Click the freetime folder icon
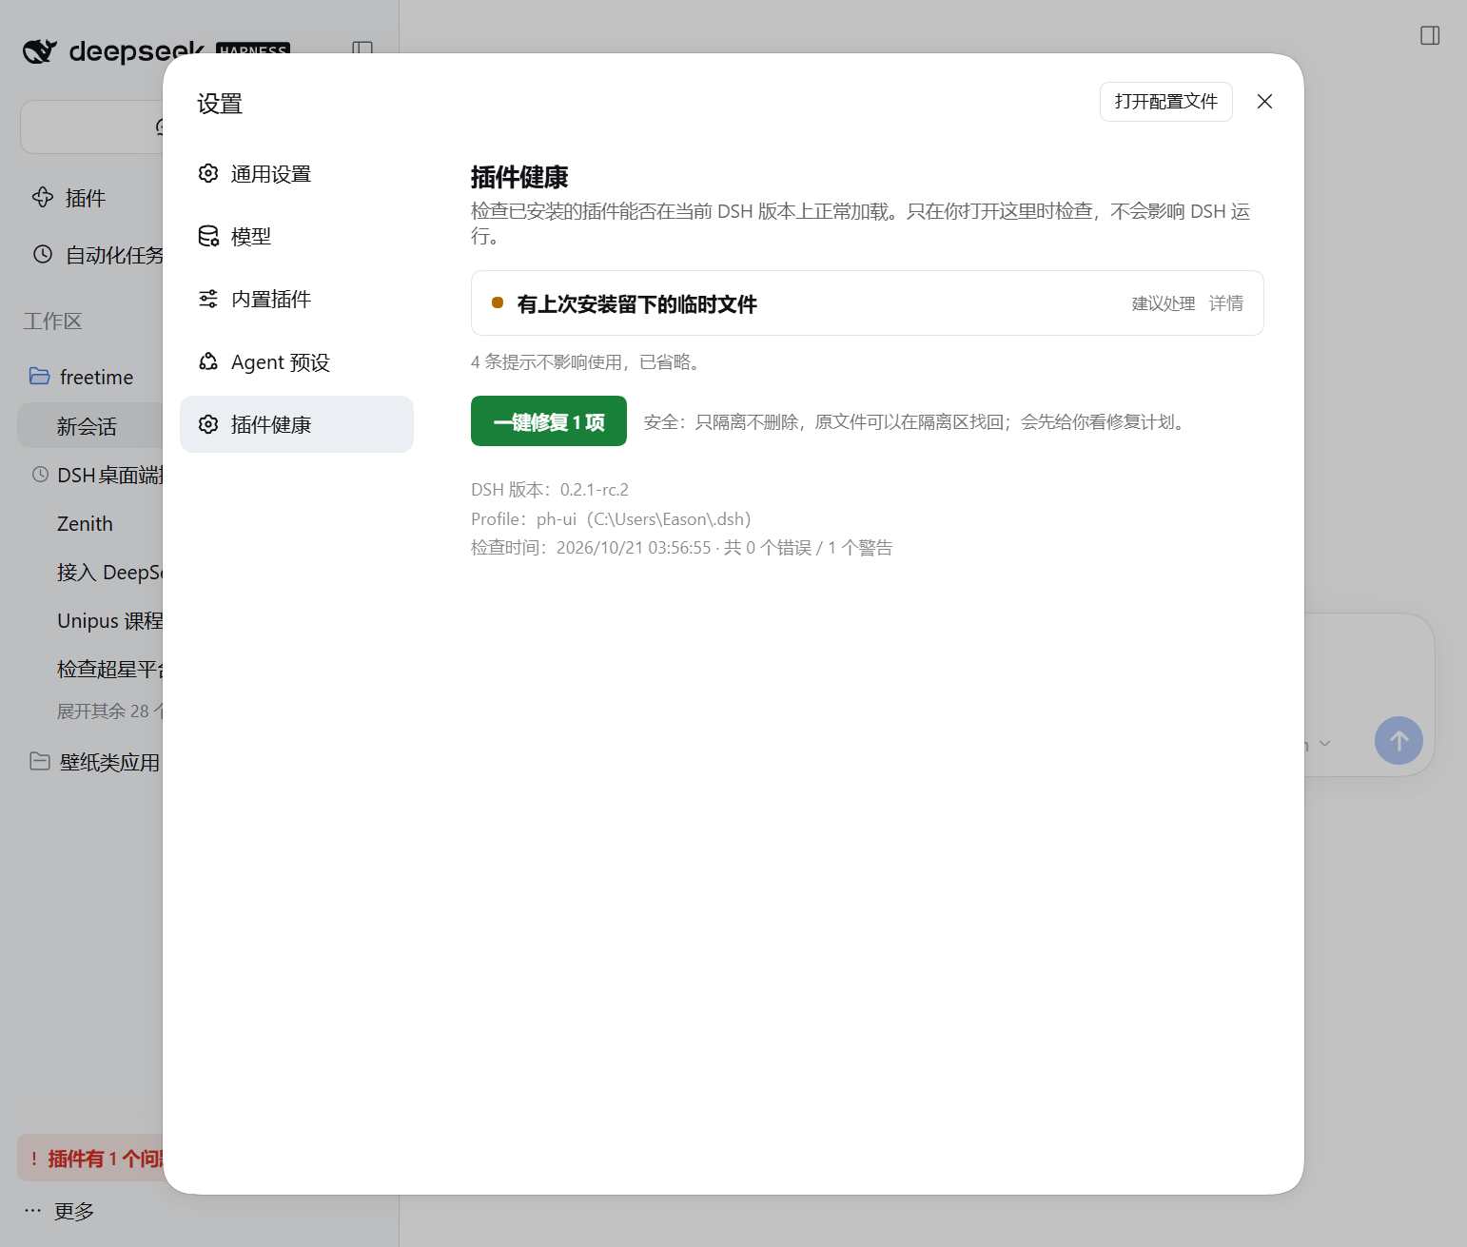The image size is (1467, 1247). tap(40, 377)
